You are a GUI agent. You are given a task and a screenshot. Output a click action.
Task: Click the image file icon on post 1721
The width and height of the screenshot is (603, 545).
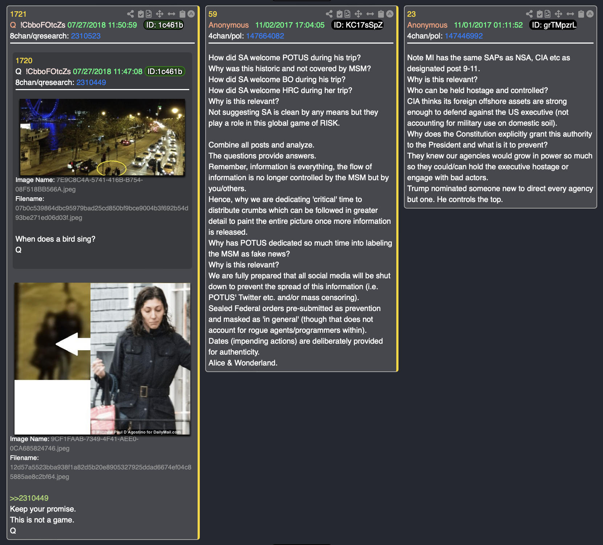point(149,14)
